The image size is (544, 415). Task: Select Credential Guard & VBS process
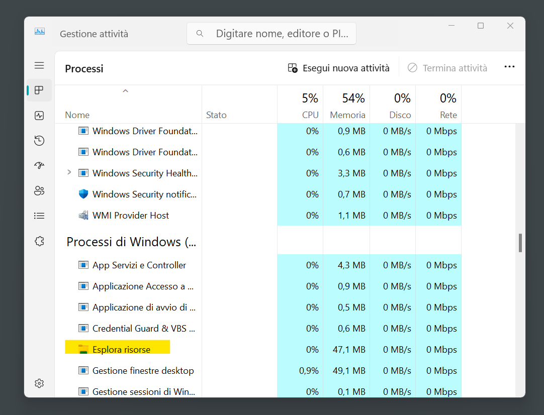144,328
